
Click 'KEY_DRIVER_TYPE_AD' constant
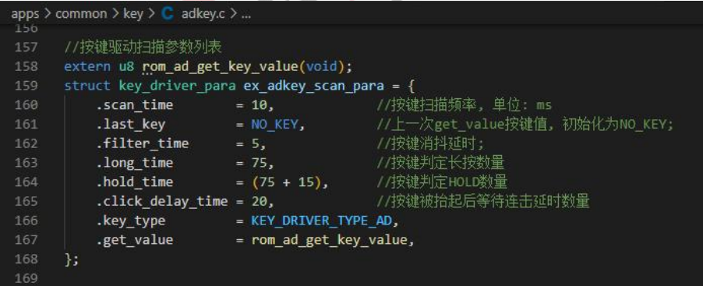(321, 221)
